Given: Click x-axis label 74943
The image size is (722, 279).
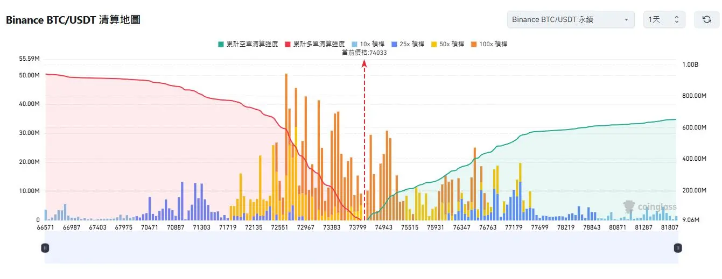Looking at the screenshot, I should point(384,228).
